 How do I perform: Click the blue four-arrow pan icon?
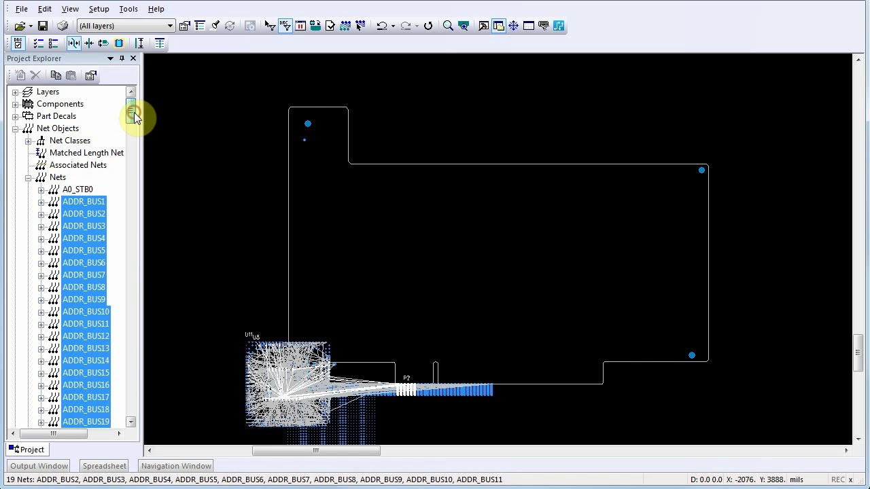click(x=513, y=26)
